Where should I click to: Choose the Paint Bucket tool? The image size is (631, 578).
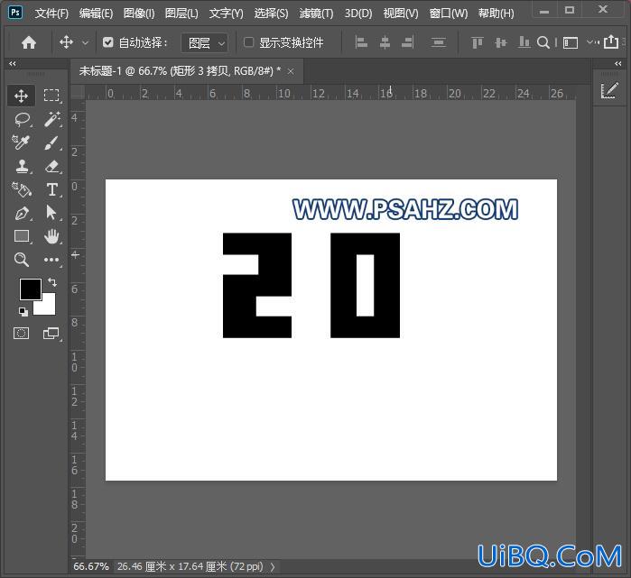(x=22, y=189)
